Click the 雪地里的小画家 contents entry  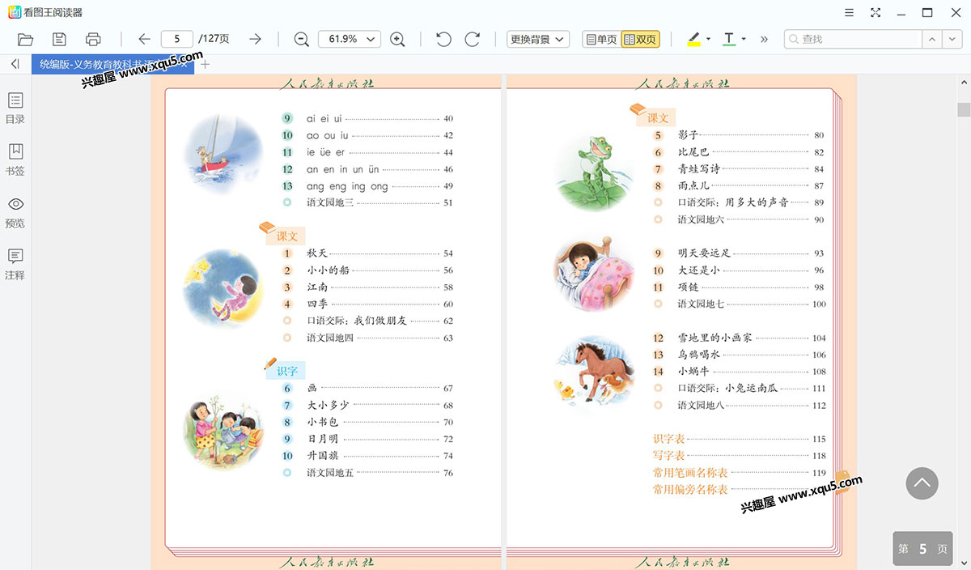coord(715,338)
